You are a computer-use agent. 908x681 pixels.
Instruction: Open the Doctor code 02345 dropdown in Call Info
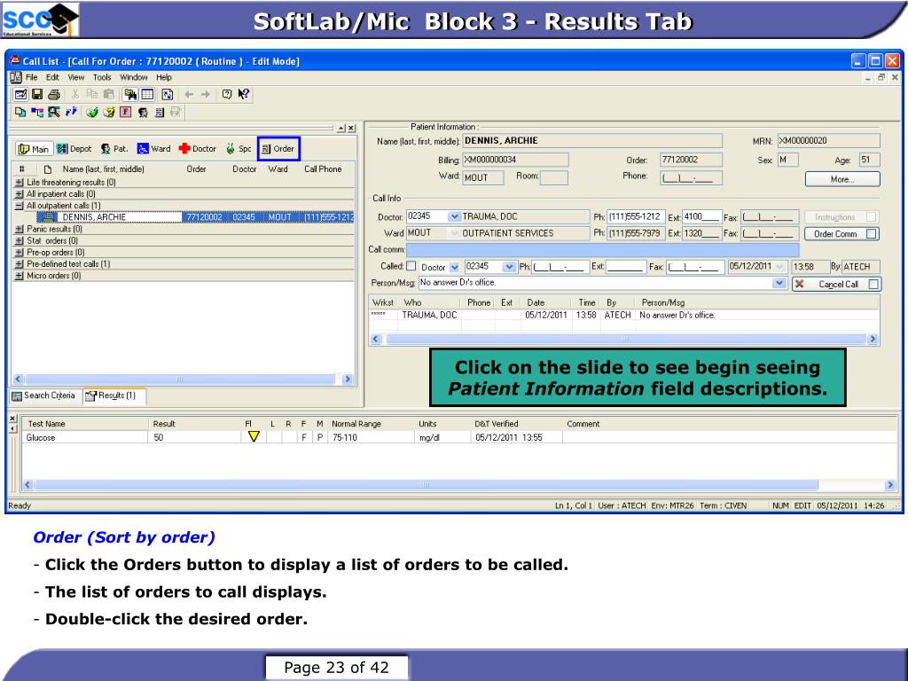click(455, 216)
